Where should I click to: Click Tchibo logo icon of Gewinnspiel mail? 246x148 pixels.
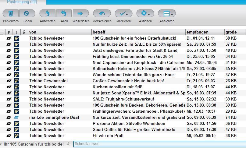[x=17, y=81]
